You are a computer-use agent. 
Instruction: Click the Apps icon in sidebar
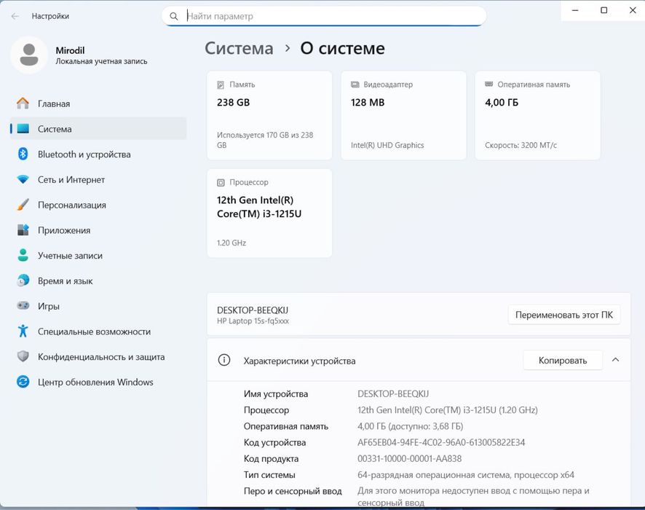pyautogui.click(x=23, y=229)
